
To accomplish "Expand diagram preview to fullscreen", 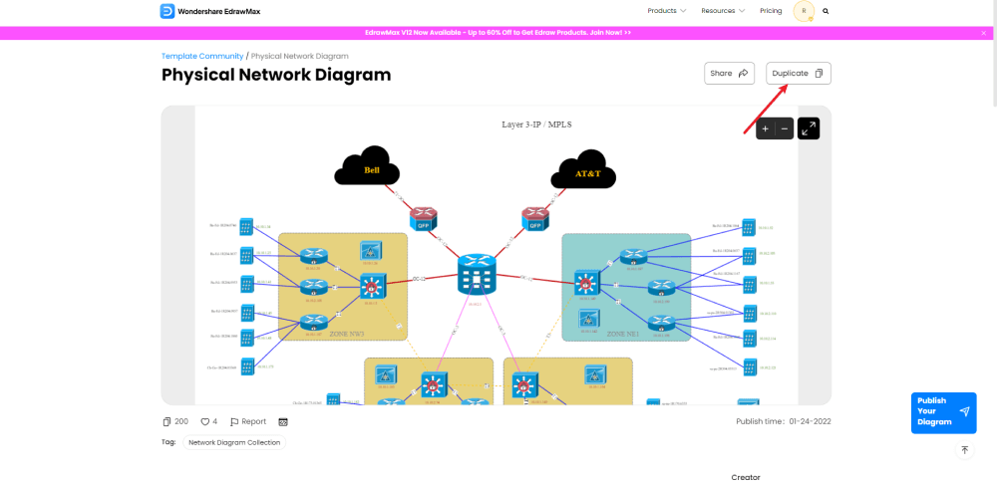I will click(809, 128).
